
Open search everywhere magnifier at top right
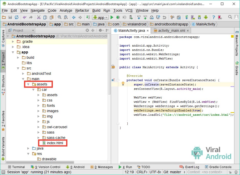pos(230,17)
